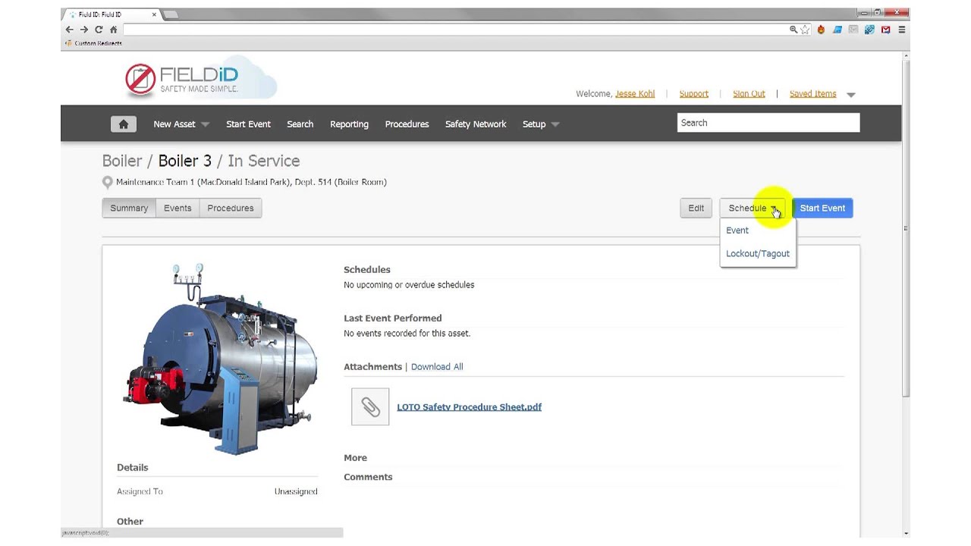Expand the New Asset dropdown arrow
The width and height of the screenshot is (971, 546).
[205, 125]
